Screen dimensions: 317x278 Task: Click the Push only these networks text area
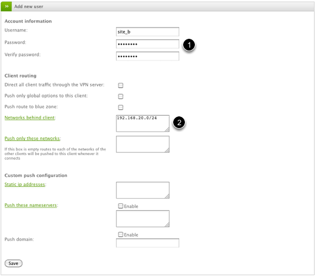coord(143,144)
